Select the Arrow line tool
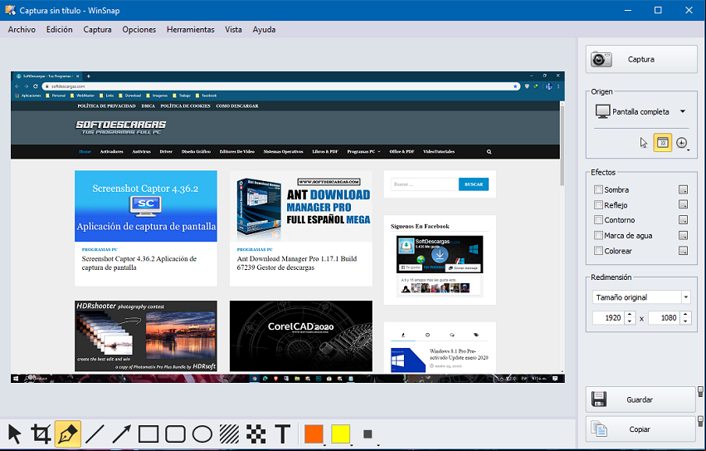 click(122, 434)
